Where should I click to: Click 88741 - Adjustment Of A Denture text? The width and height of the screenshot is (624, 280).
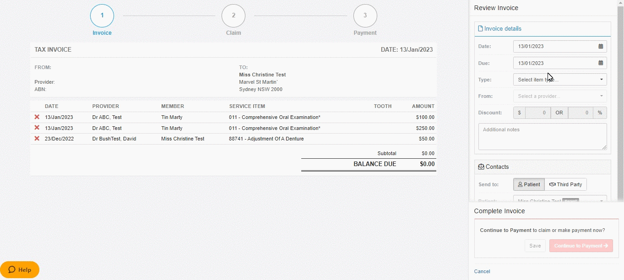coord(266,139)
